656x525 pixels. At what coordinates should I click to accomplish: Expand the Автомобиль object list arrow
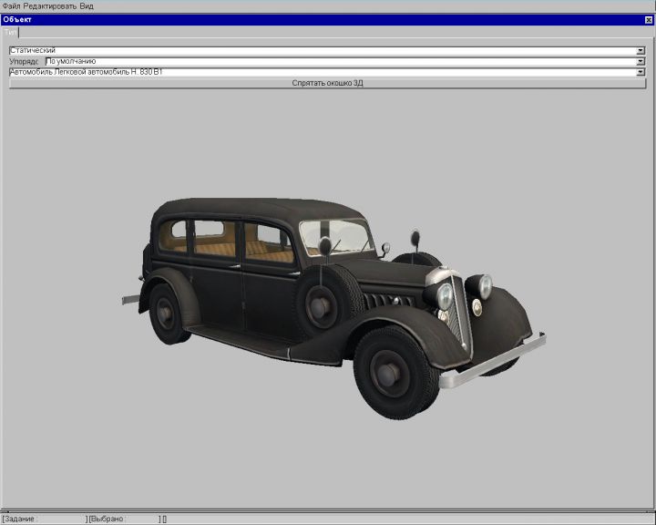pyautogui.click(x=641, y=71)
